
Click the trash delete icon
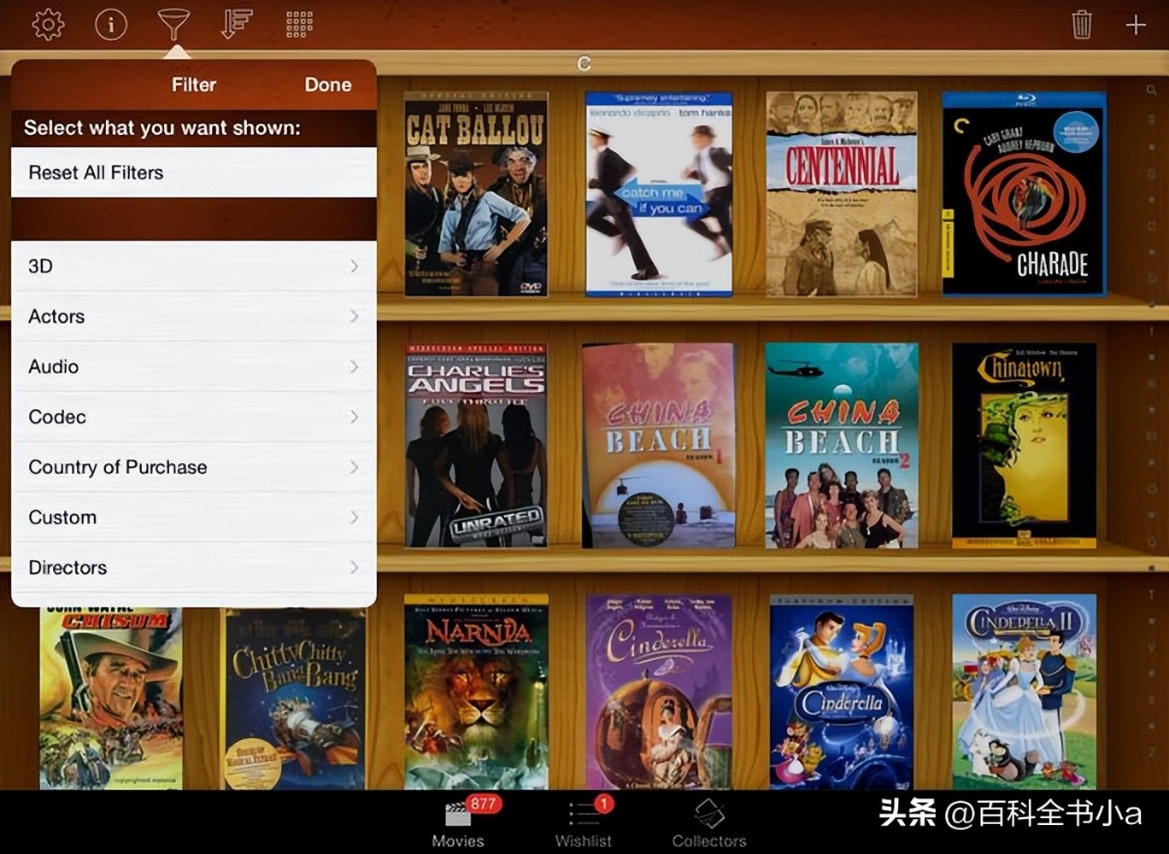1081,24
